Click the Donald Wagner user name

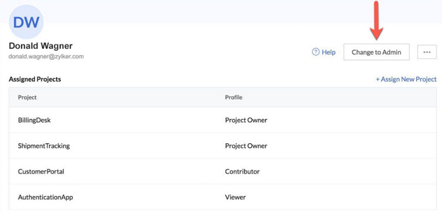pos(40,46)
